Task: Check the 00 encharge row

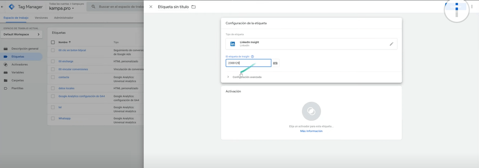Action: pos(53,61)
